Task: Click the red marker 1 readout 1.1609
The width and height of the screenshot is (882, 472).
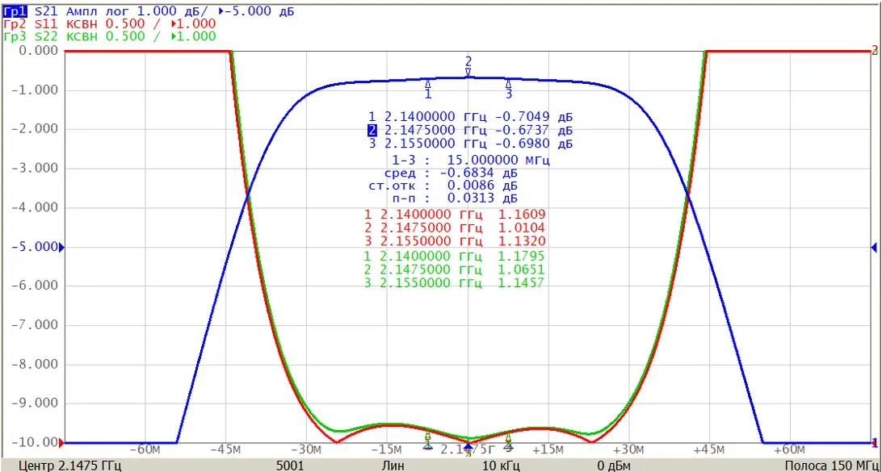Action: pyautogui.click(x=522, y=214)
